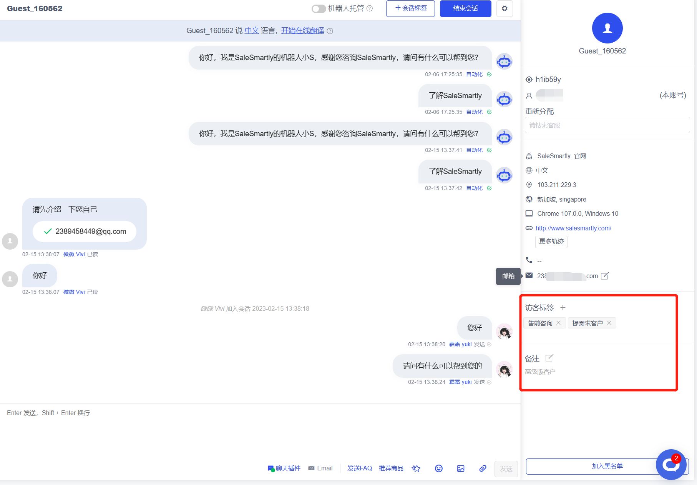This screenshot has width=697, height=485.
Task: Click the mail envelope icon in visitor info
Action: pyautogui.click(x=529, y=275)
